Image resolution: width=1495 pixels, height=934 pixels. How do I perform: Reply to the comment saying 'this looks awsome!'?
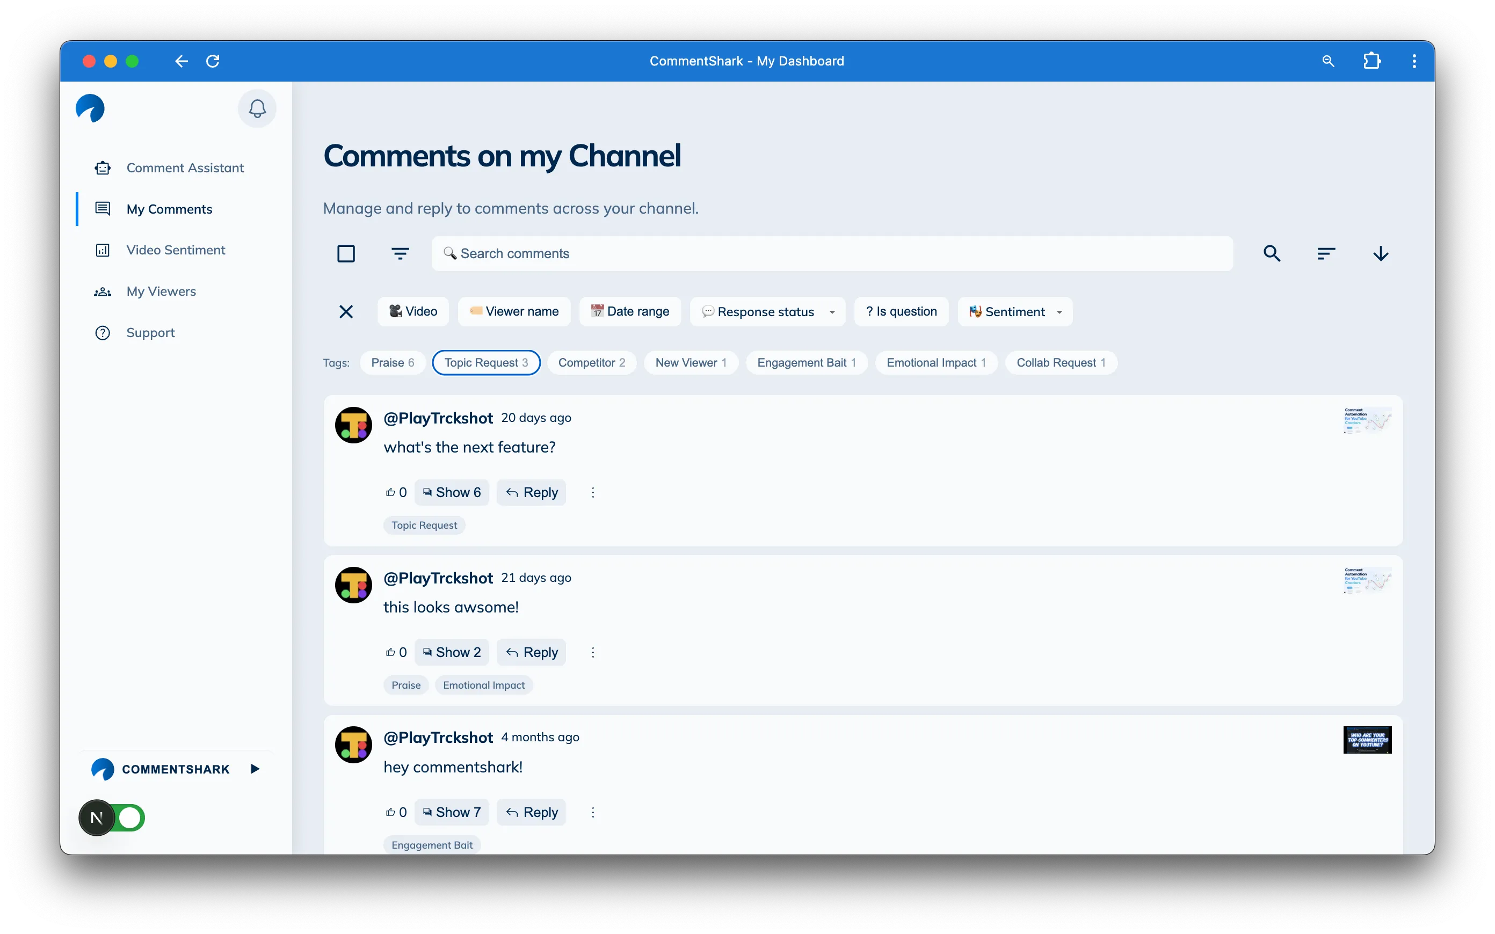coord(532,652)
